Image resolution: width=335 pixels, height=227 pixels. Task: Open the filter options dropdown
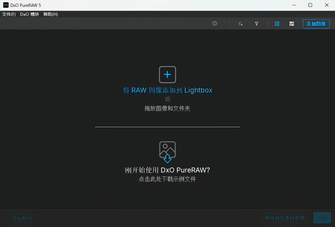256,24
